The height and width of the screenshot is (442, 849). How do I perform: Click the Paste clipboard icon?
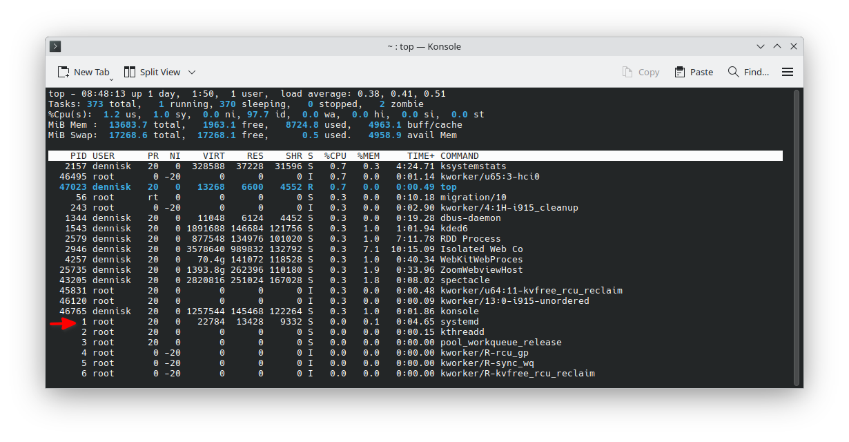coord(680,72)
